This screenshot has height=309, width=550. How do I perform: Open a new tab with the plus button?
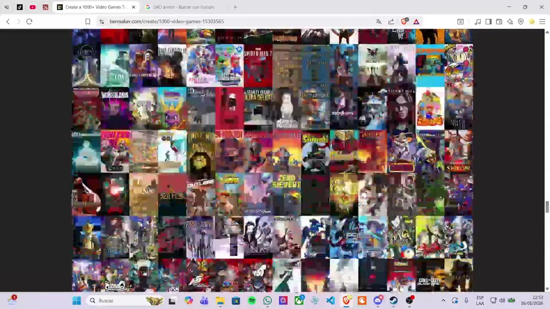point(235,7)
